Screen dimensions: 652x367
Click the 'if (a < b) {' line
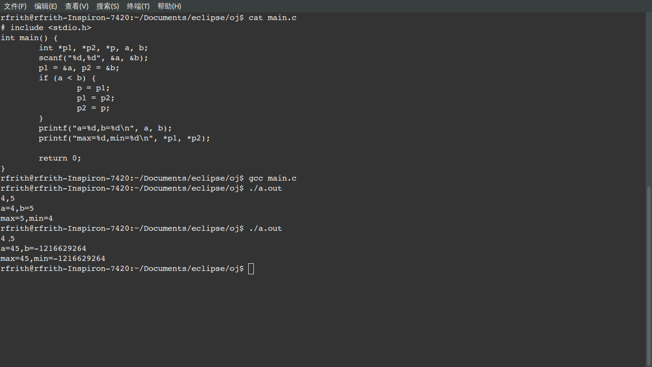point(67,78)
